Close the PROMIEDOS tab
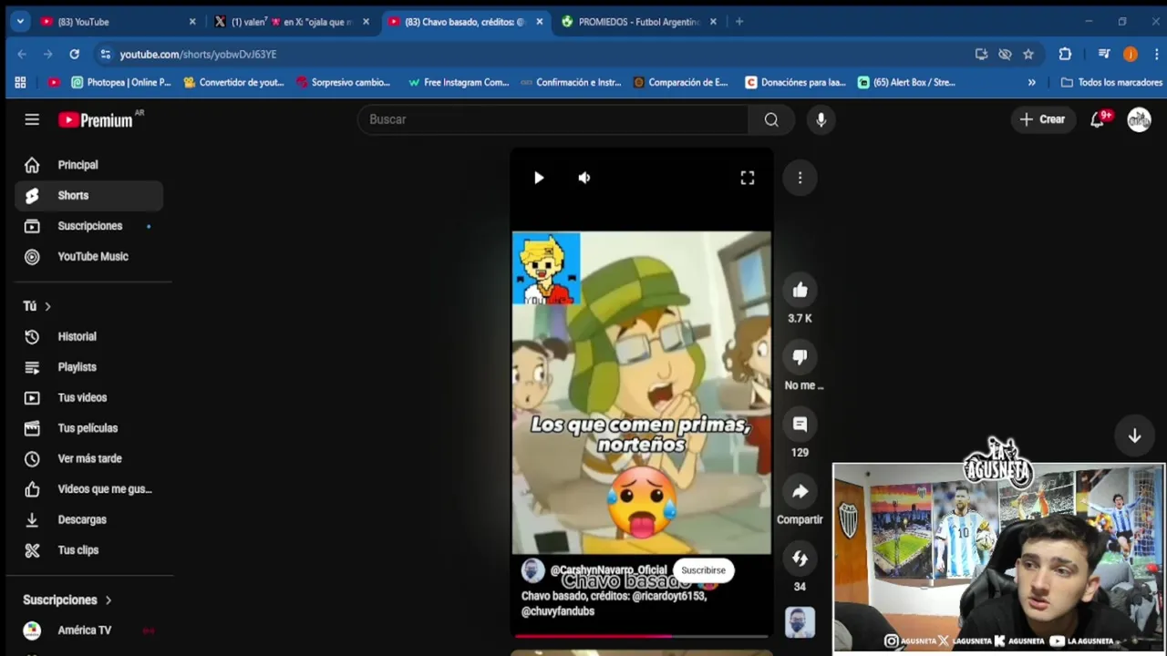 click(713, 22)
